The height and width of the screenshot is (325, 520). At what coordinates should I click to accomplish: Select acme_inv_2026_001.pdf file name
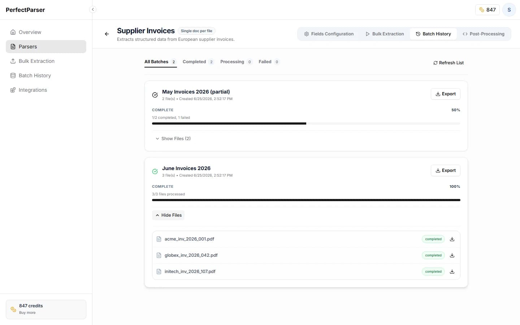[x=189, y=239]
